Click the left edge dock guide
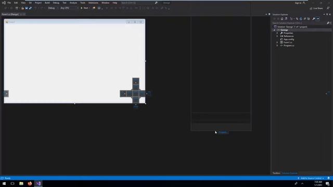This screenshot has height=187, width=333. (x=6, y=94)
